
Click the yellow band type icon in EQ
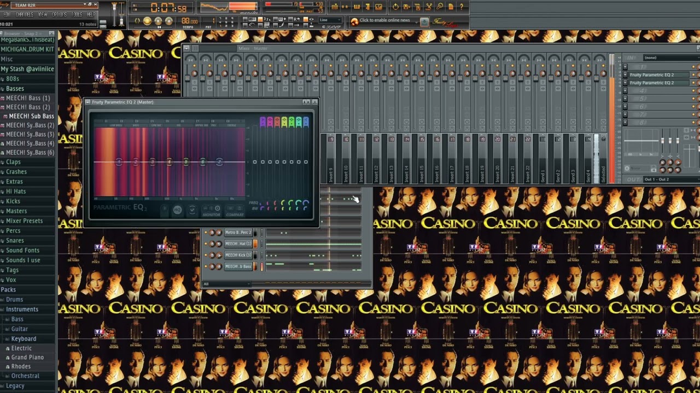[284, 122]
